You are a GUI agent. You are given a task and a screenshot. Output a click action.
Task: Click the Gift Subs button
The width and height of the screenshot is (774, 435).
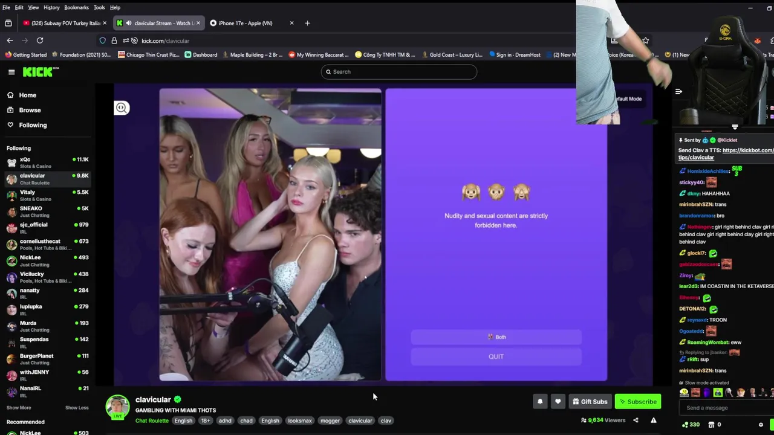tap(590, 402)
